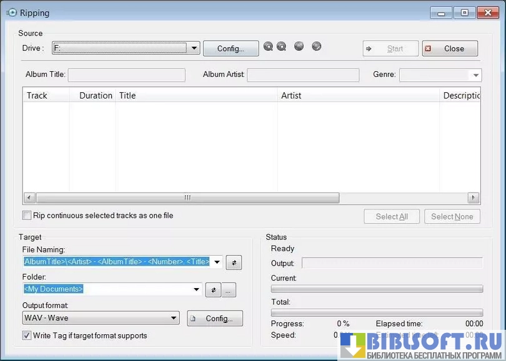
Task: Open the Drive dropdown list
Action: pyautogui.click(x=194, y=48)
